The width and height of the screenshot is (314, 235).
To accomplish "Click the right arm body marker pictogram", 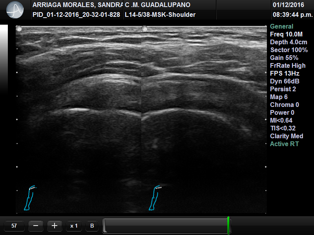I will point(155,198).
